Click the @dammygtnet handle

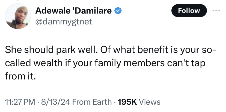coord(64,21)
